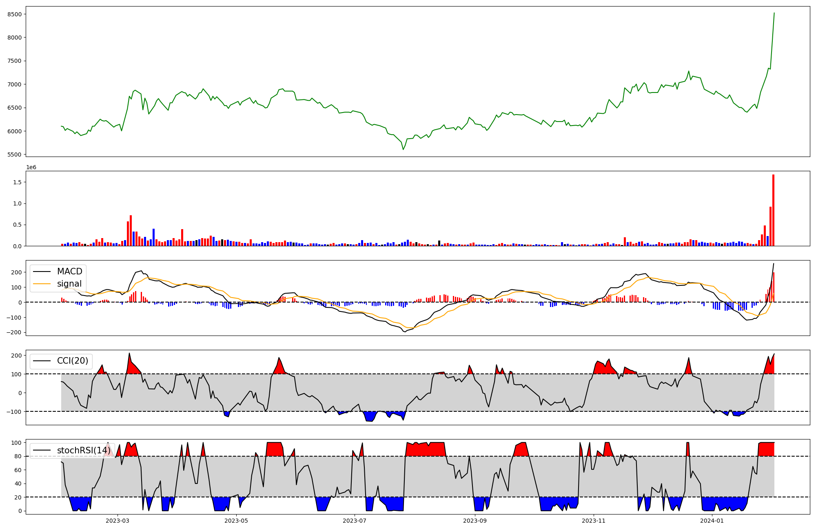Click the 5500 price axis label
The height and width of the screenshot is (530, 816).
(x=14, y=155)
